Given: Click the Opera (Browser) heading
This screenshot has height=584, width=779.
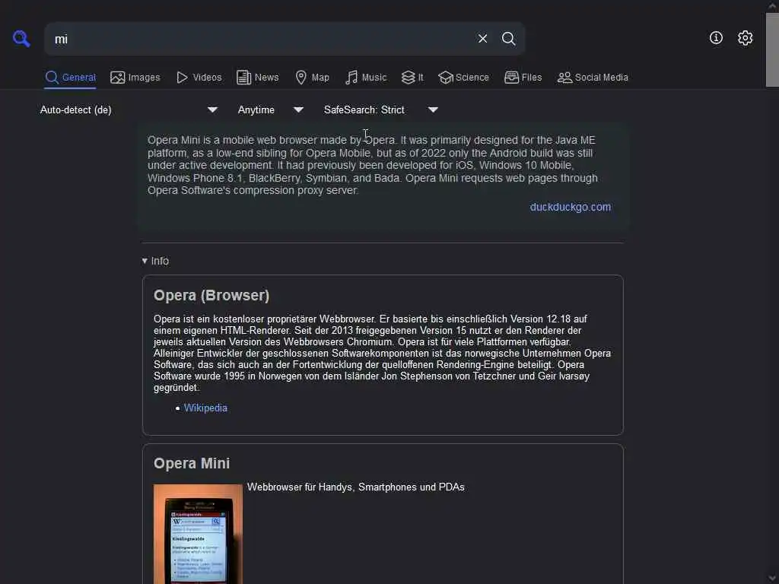Looking at the screenshot, I should (211, 296).
